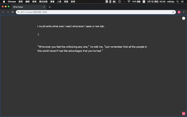
Task: Open a new tab with plus icon
Action: (x=50, y=7)
